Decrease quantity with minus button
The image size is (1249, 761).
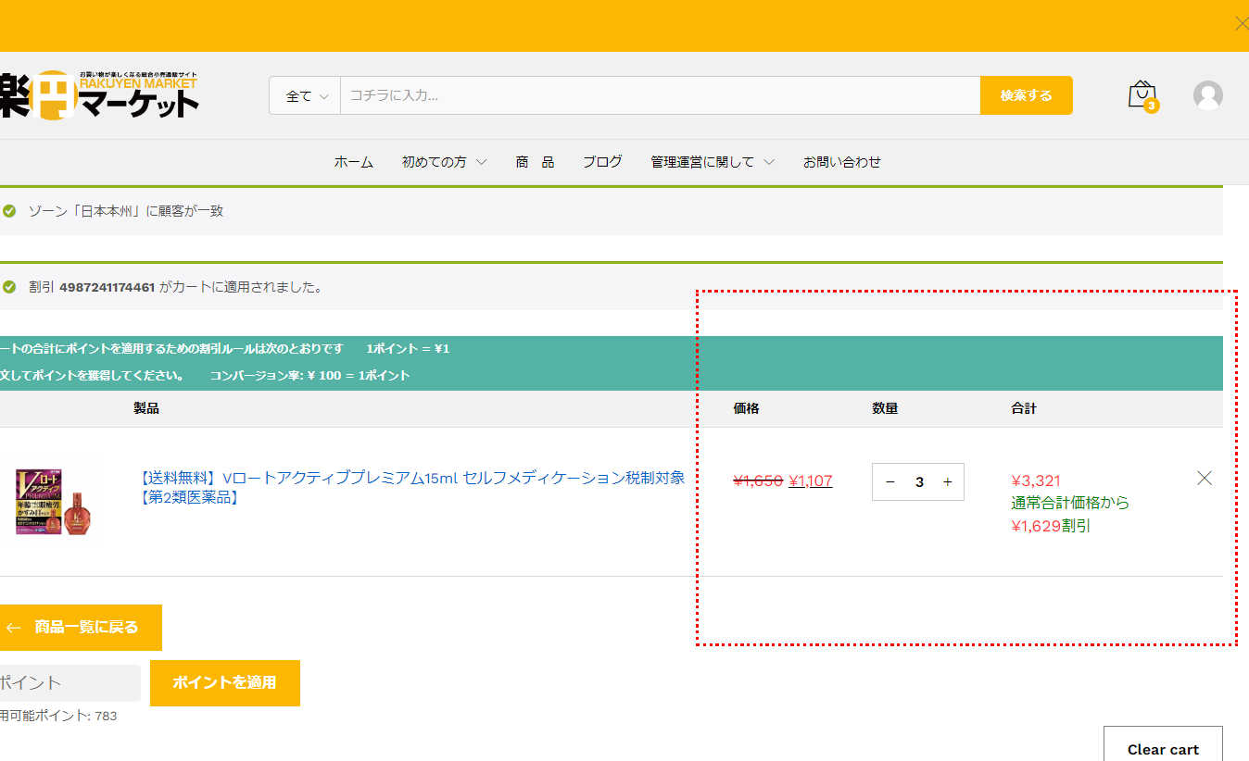click(890, 481)
